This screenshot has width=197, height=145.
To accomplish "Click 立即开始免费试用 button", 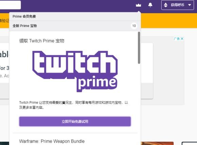I will click(75, 122).
